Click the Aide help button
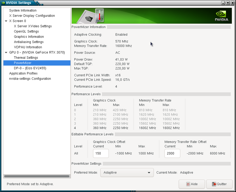 click(x=192, y=184)
